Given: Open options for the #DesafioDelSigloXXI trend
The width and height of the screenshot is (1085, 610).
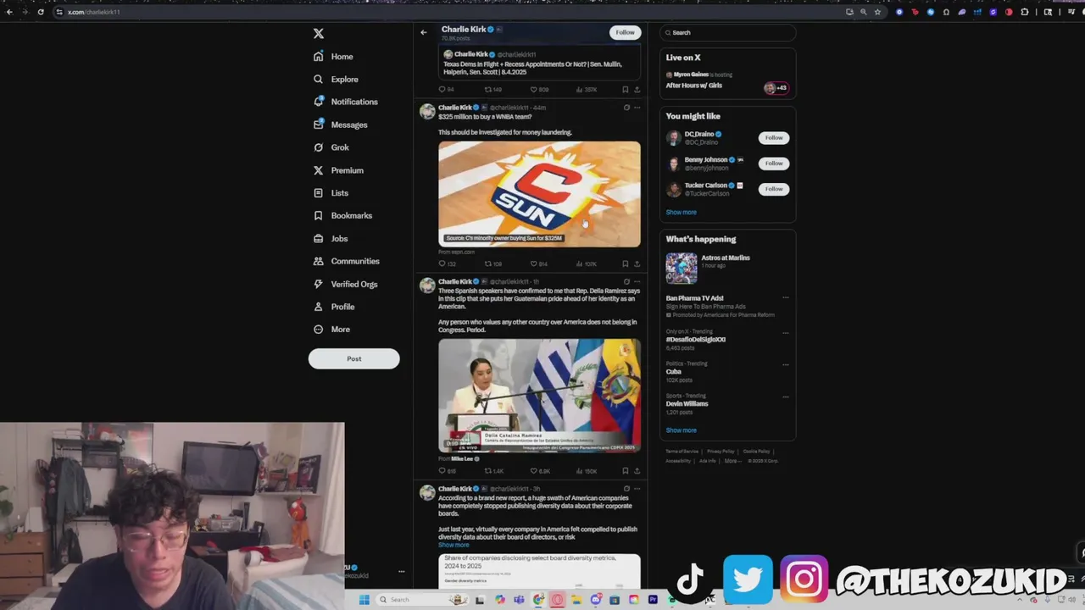Looking at the screenshot, I should tap(786, 332).
